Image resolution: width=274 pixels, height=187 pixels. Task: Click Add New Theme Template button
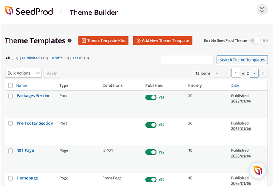coord(163,40)
